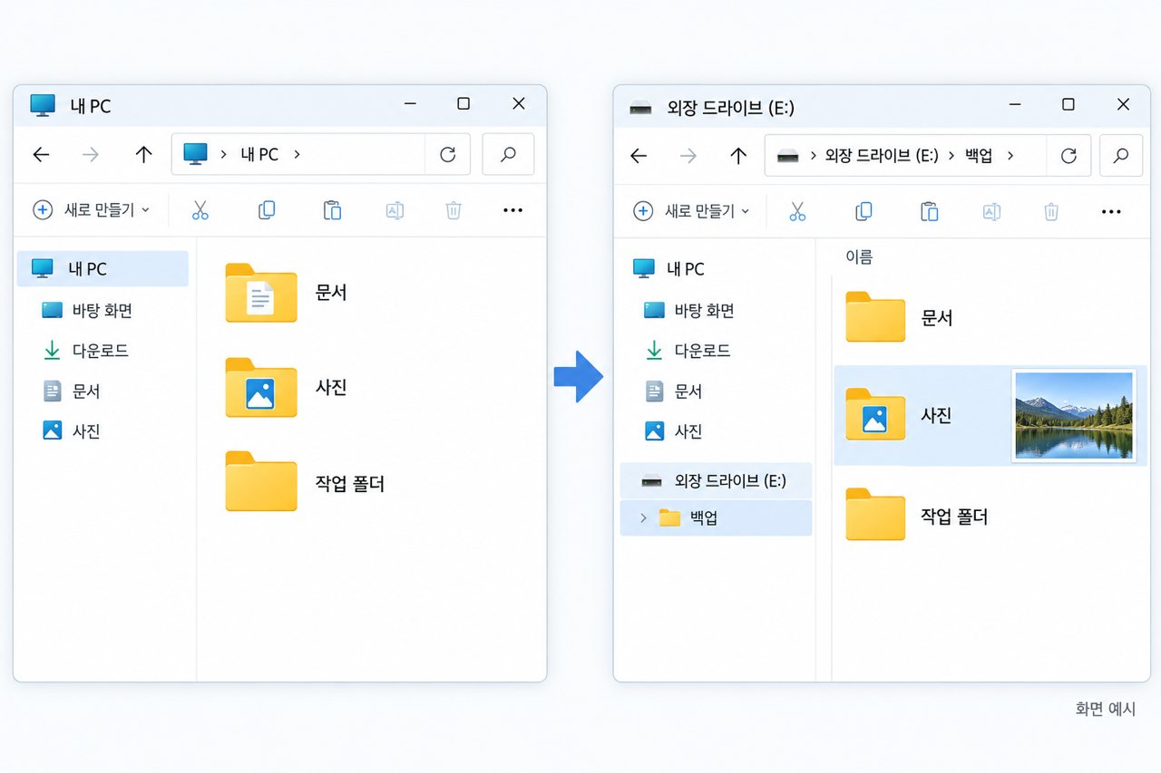Click the chevron after 내 PC in the address bar
The width and height of the screenshot is (1161, 773).
296,154
